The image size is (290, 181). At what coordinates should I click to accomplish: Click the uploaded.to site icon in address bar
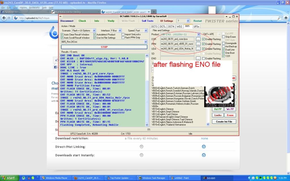pos(16,18)
